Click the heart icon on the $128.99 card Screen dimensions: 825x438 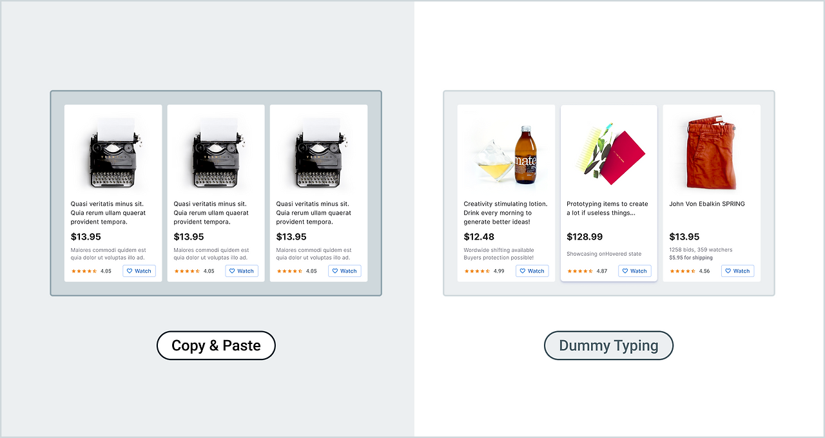pyautogui.click(x=625, y=271)
